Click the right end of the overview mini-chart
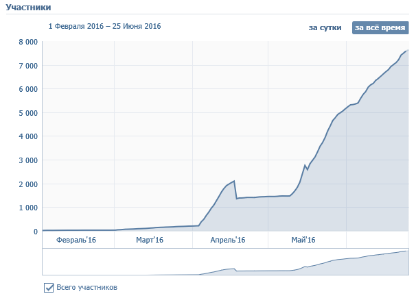This screenshot has width=416, height=296. point(406,262)
